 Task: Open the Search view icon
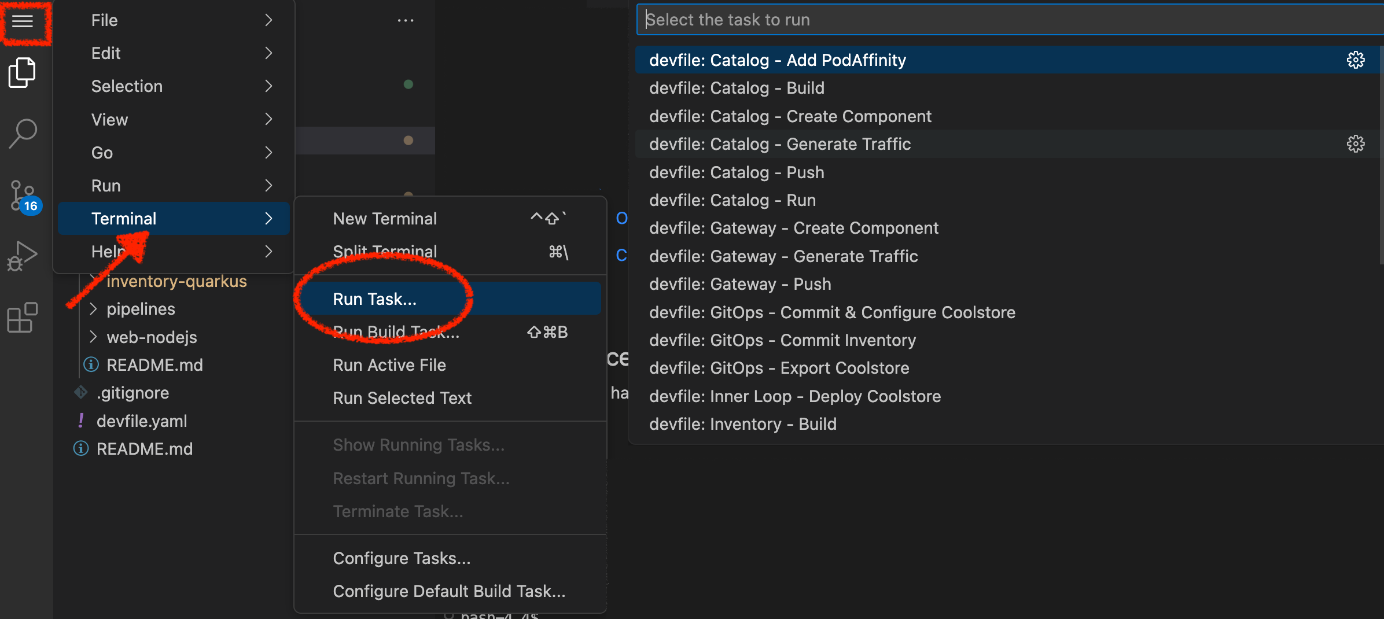23,133
